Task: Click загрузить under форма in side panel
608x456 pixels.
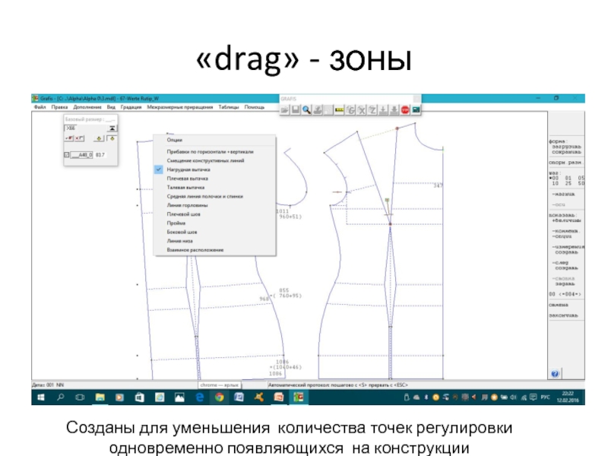Action: 567,147
